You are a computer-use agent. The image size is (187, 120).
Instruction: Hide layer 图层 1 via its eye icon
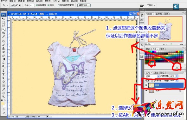[x=146, y=85]
